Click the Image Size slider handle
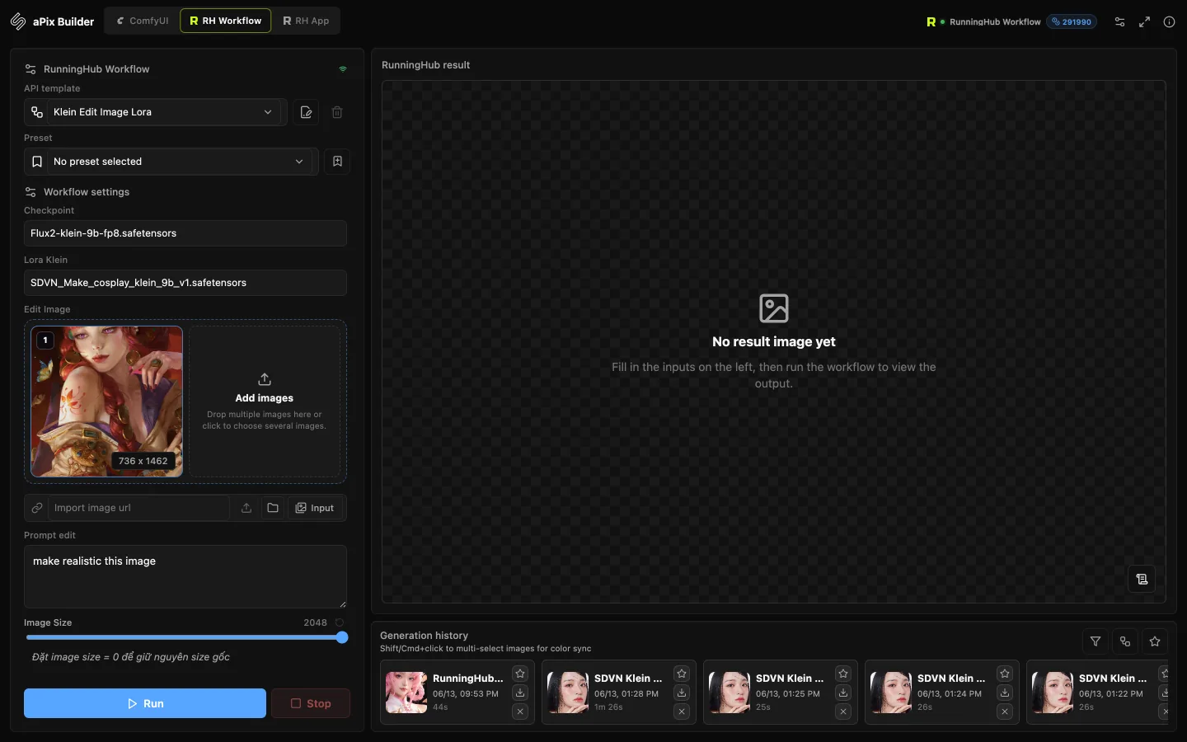This screenshot has width=1187, height=742. pyautogui.click(x=342, y=637)
